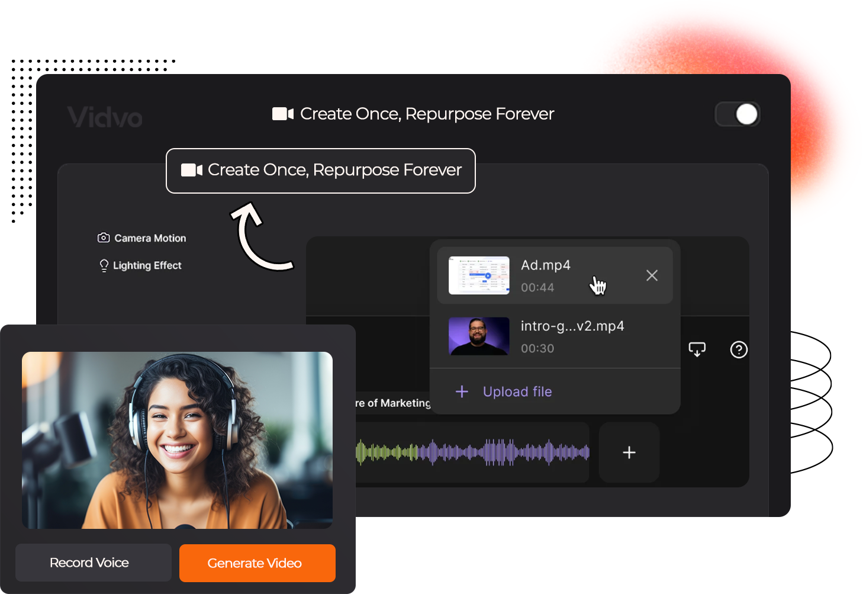Click the woman with headphones preview image
The width and height of the screenshot is (863, 594).
177,440
